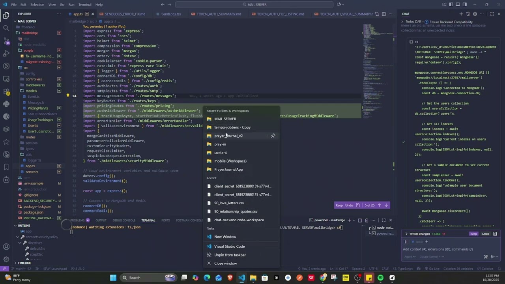
Task: Open Accounts icon in activity bar
Action: pyautogui.click(x=6, y=247)
